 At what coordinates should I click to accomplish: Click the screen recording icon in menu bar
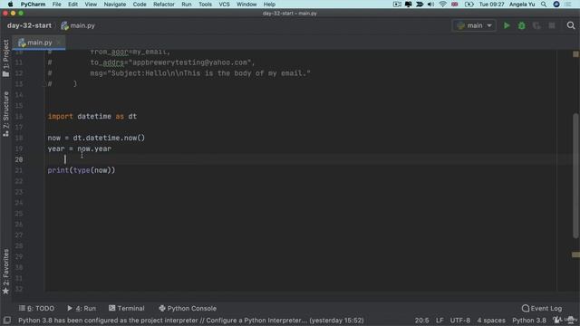(397, 5)
